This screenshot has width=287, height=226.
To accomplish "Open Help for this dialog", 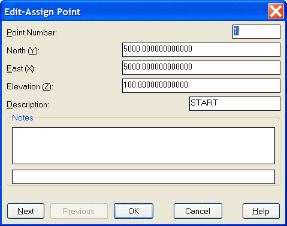I will click(261, 211).
